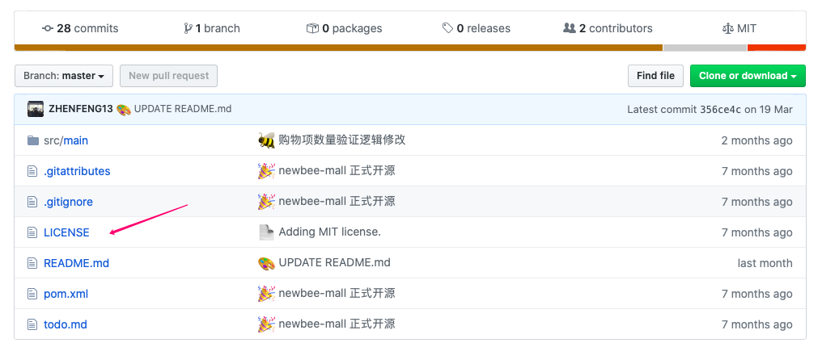Click the pom.xml file icon

click(33, 294)
